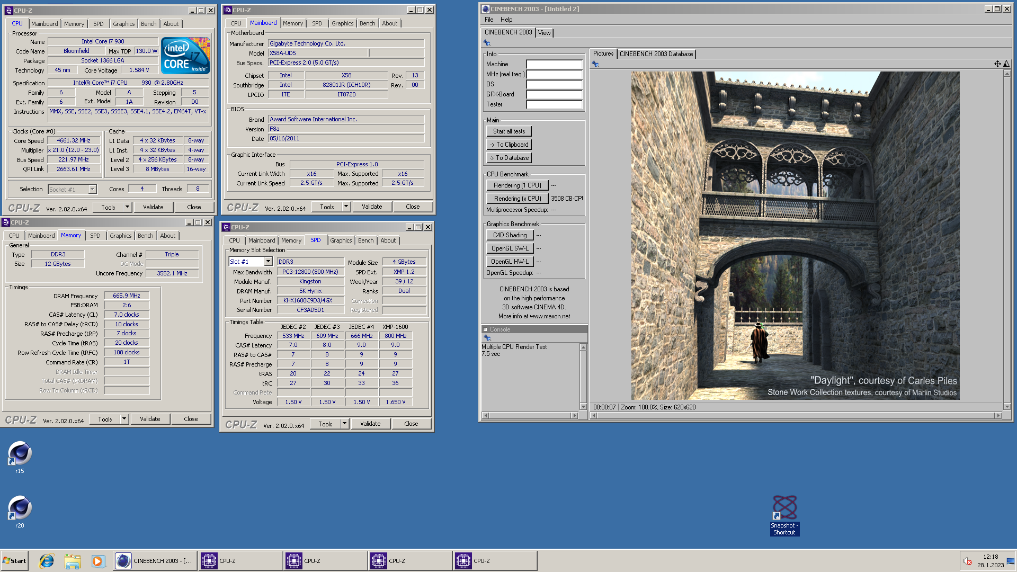Click the triangle zoom icon above picture view
The image size is (1017, 572).
click(x=1006, y=64)
